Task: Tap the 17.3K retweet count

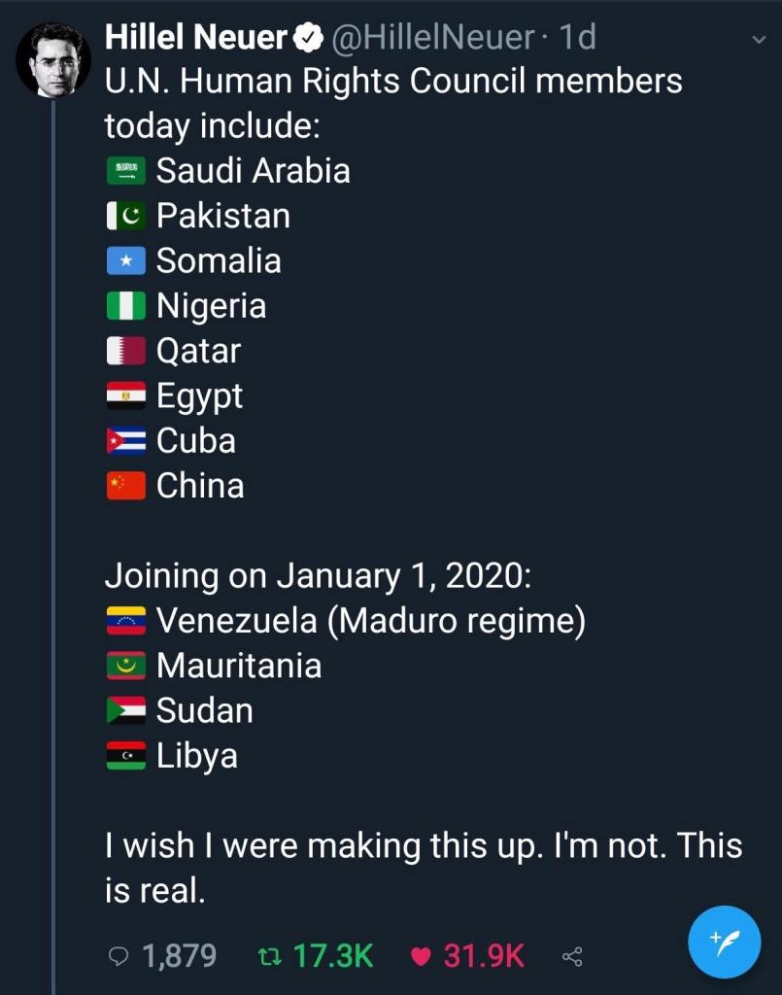Action: point(333,956)
